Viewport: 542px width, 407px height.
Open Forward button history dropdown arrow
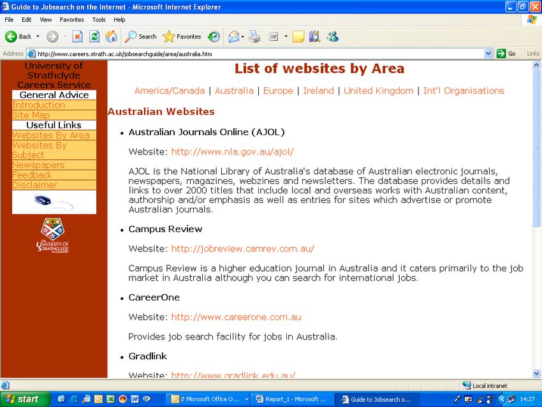click(x=64, y=36)
